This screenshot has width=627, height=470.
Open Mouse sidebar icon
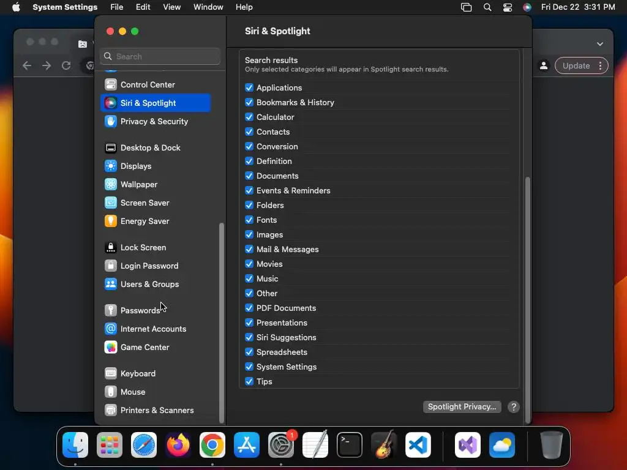pyautogui.click(x=111, y=392)
